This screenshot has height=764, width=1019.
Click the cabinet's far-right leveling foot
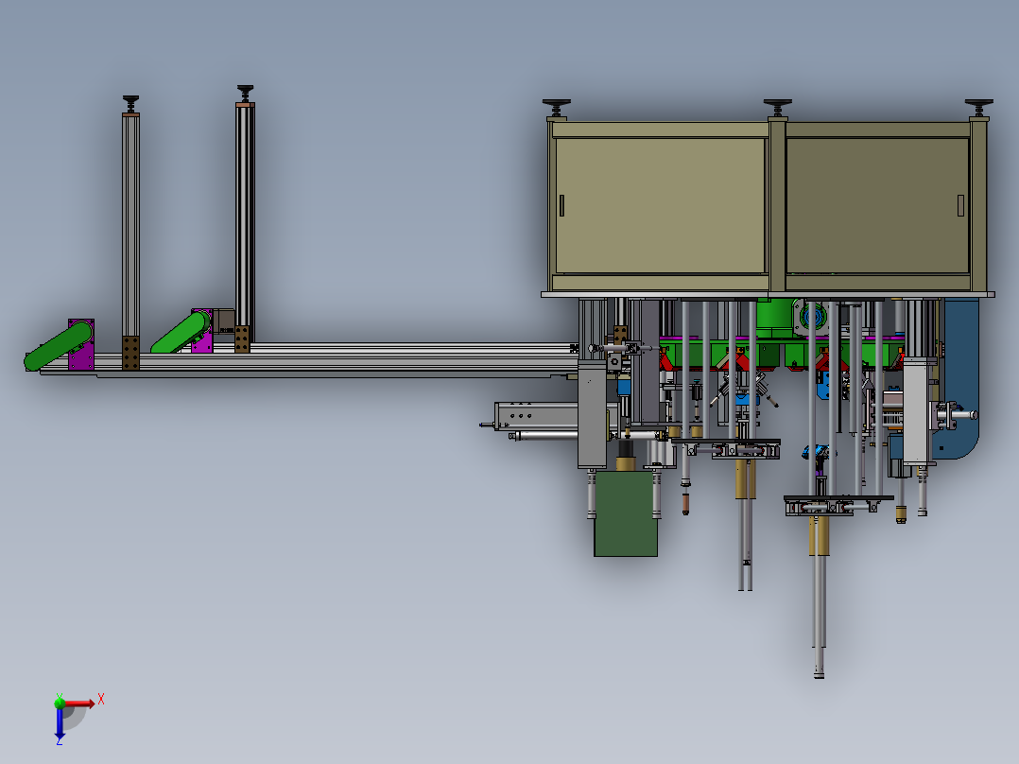click(x=978, y=108)
